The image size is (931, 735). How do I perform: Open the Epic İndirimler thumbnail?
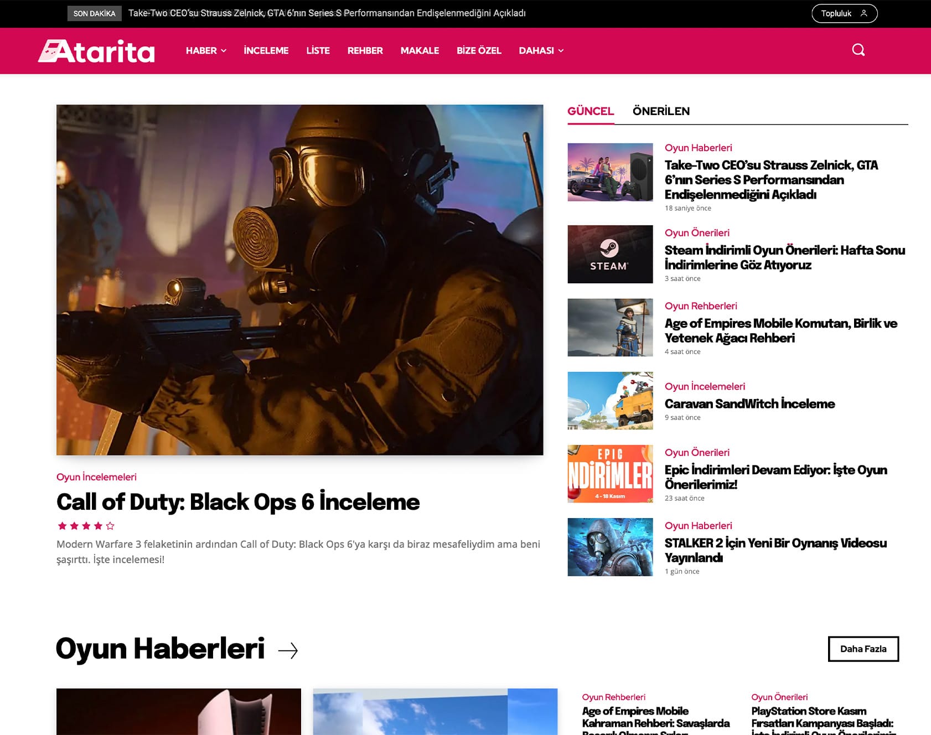click(610, 474)
